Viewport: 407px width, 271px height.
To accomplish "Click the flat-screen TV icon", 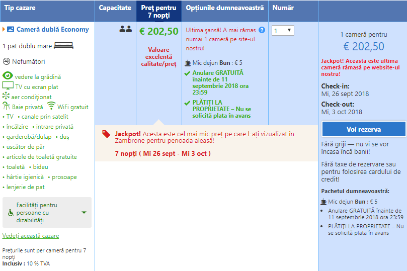I will click(8, 86).
